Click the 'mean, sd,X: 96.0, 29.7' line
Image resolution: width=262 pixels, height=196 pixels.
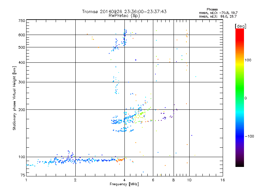tap(218, 16)
